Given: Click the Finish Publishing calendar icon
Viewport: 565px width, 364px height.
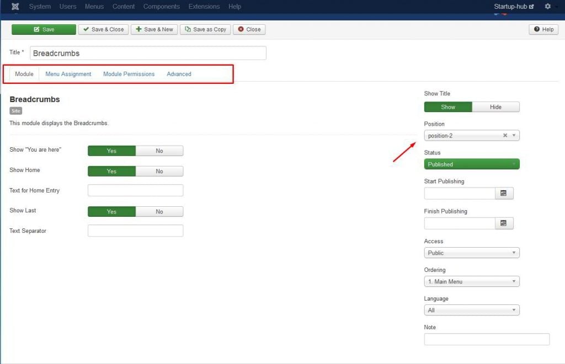Looking at the screenshot, I should [x=504, y=223].
